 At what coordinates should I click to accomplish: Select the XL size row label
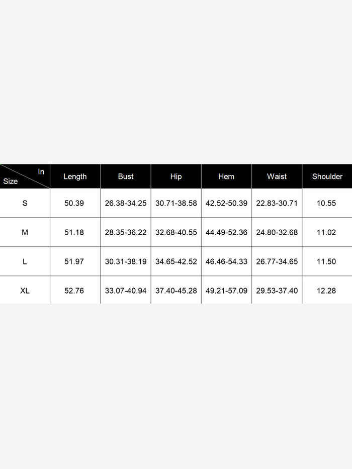click(x=25, y=291)
